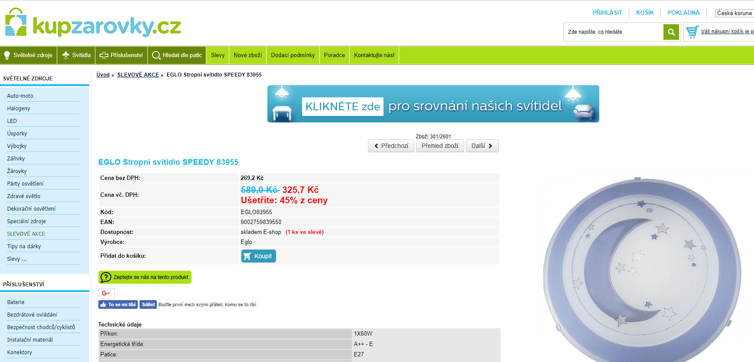Click the green search magnifier button
The image size is (754, 362).
pyautogui.click(x=671, y=32)
